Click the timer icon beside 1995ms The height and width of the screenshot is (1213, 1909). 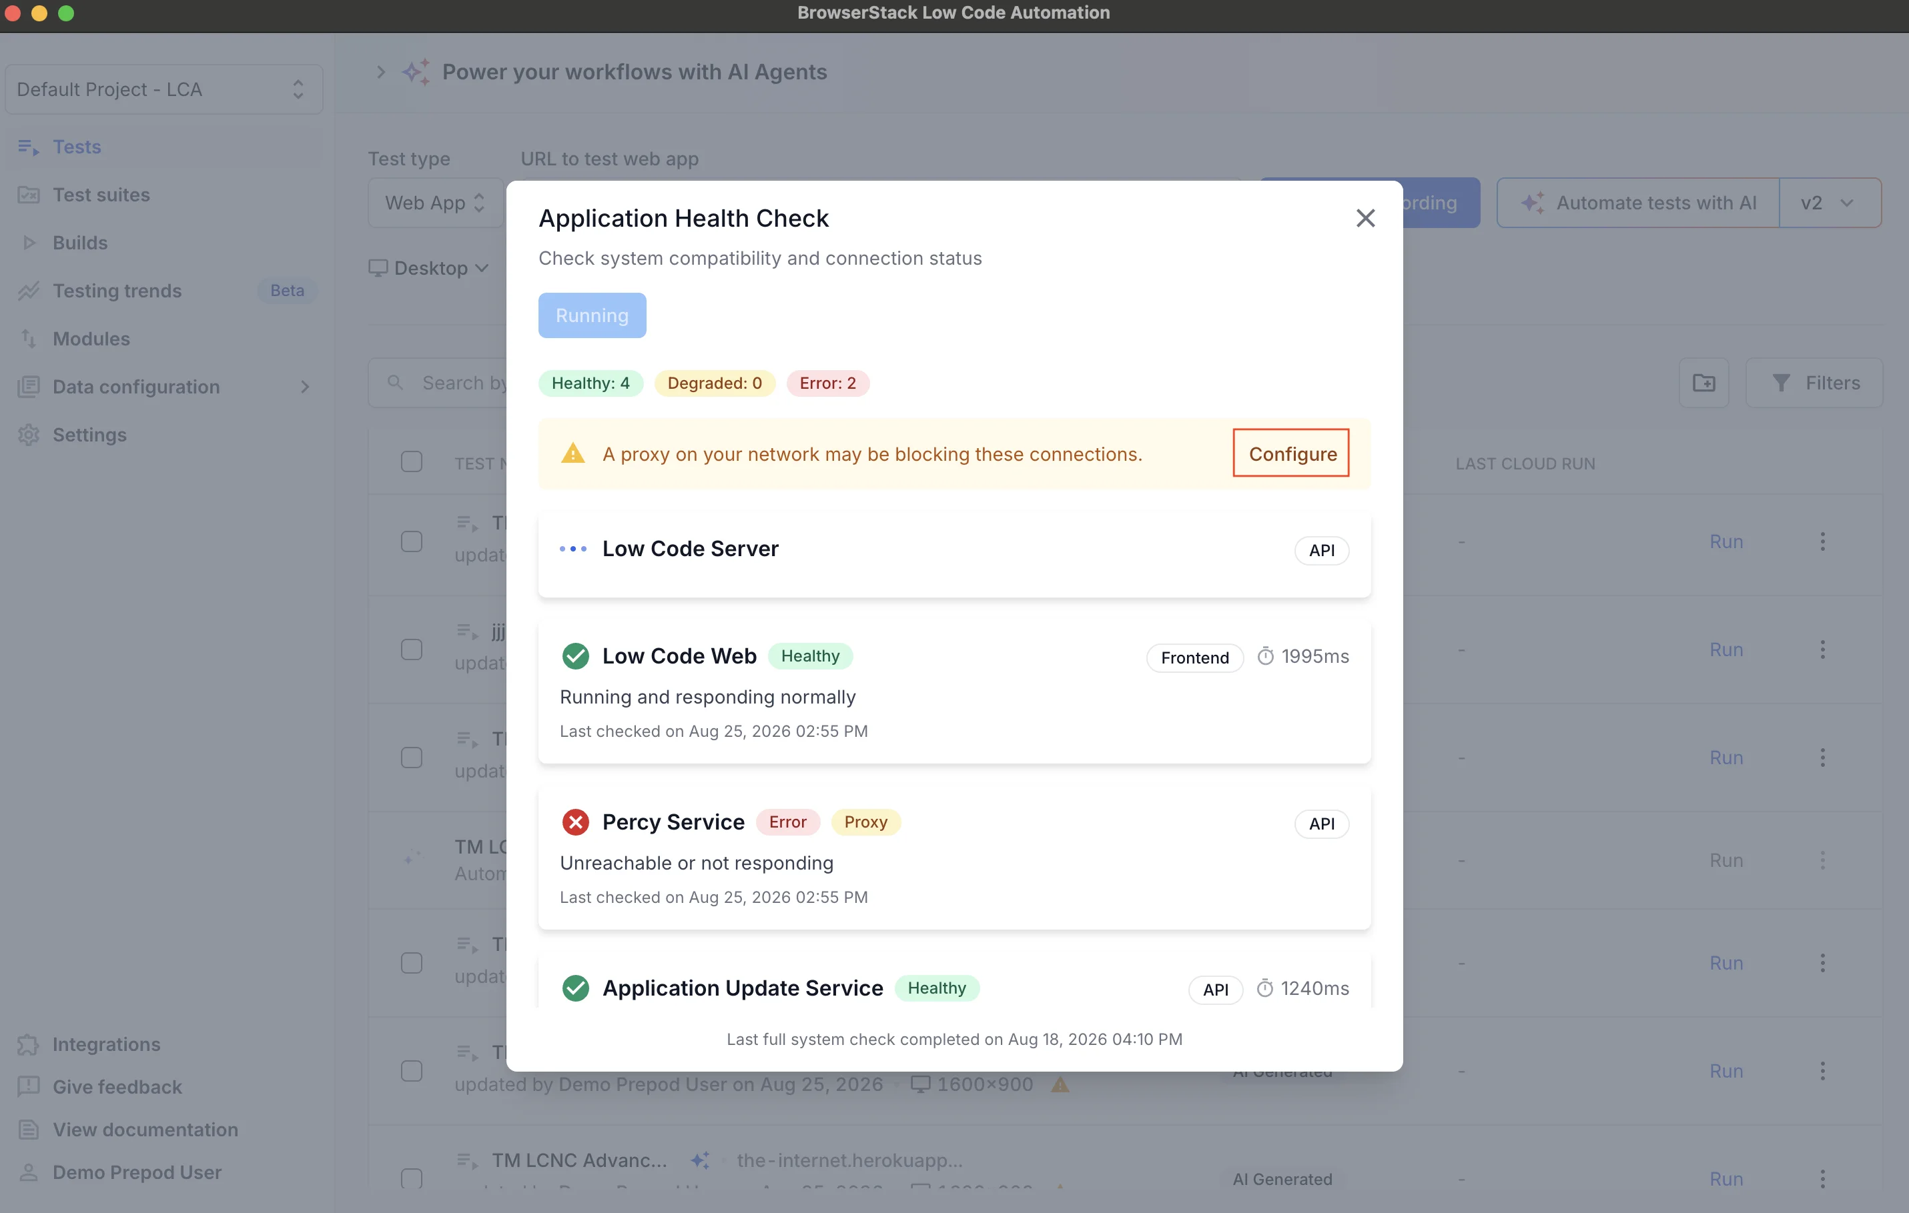click(x=1265, y=656)
